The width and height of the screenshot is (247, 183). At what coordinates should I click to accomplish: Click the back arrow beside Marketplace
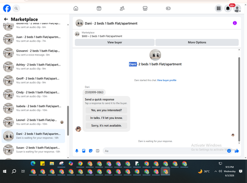[x=6, y=19]
